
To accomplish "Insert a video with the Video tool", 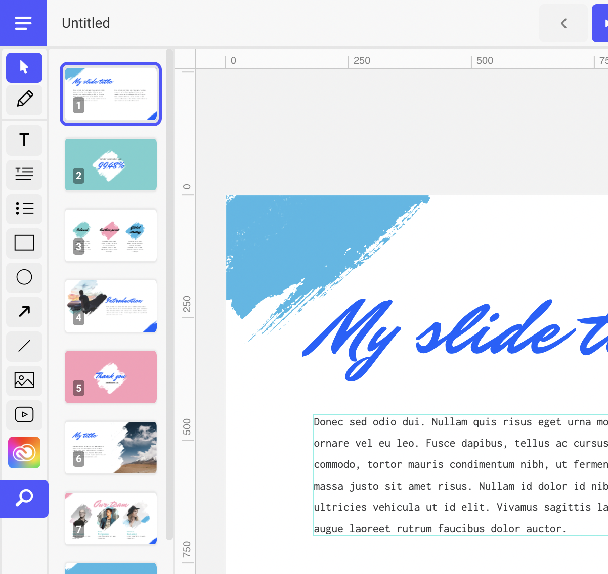I will [24, 415].
